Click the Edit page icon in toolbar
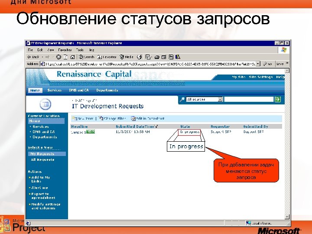The image size is (312, 234). (164, 57)
